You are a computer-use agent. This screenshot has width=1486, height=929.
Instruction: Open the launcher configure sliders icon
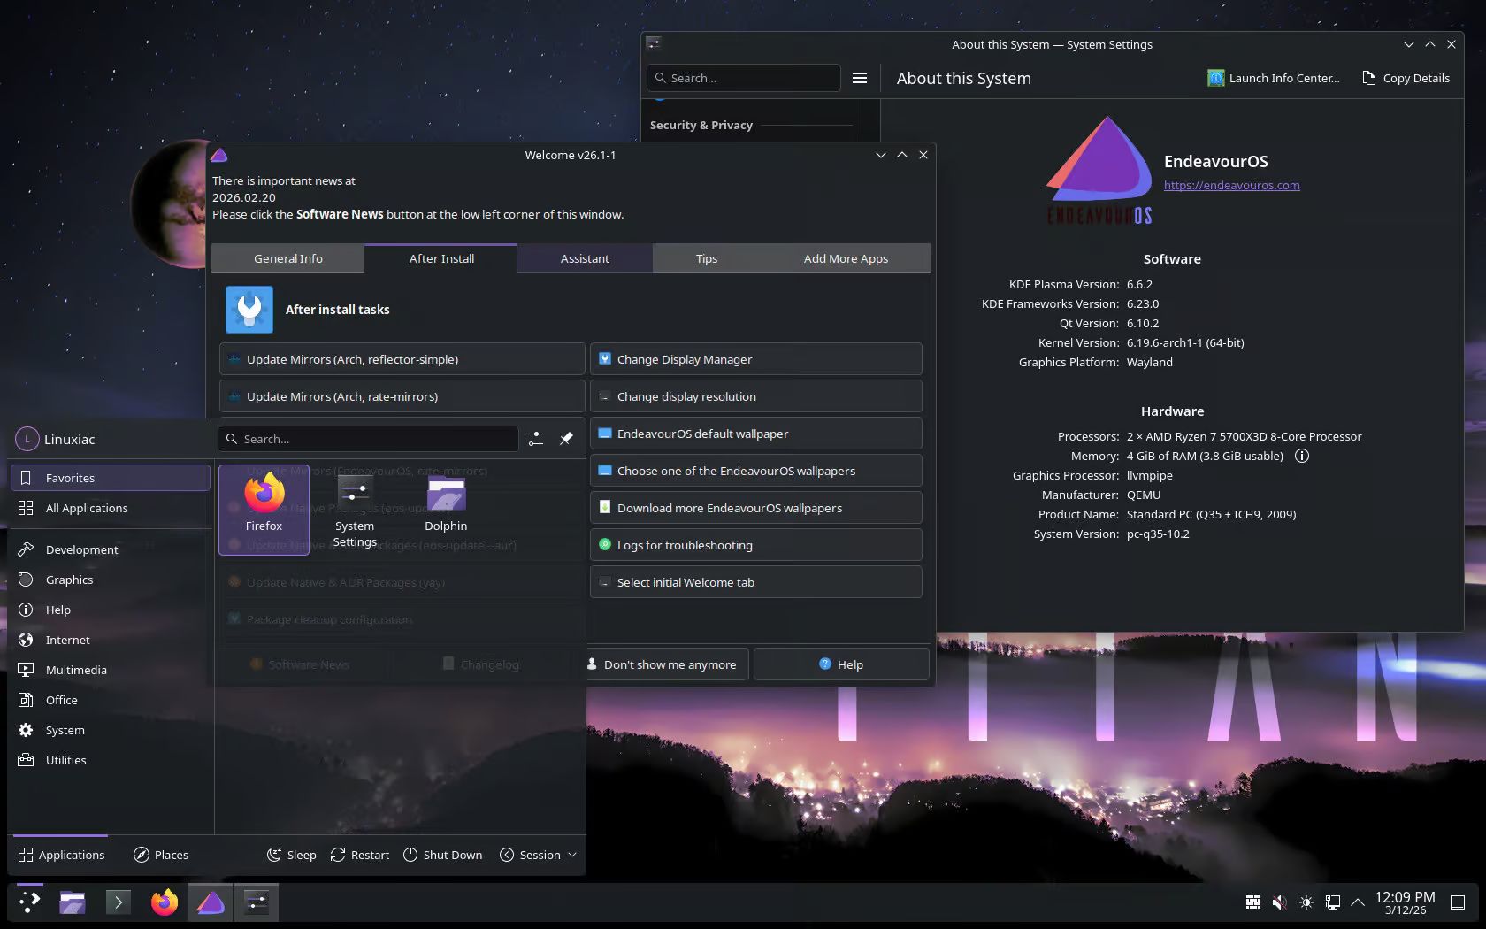(x=536, y=439)
